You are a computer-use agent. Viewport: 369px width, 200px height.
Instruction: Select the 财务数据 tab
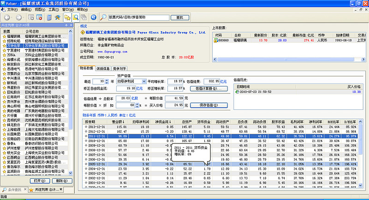86,68
